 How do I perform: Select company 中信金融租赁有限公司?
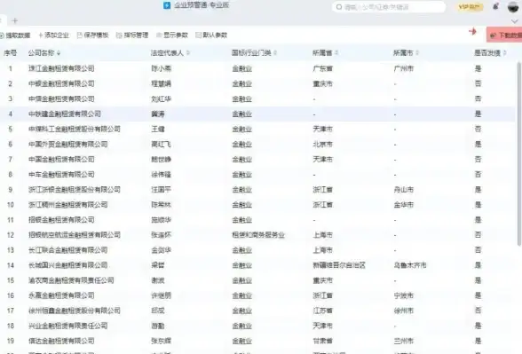[x=61, y=98]
